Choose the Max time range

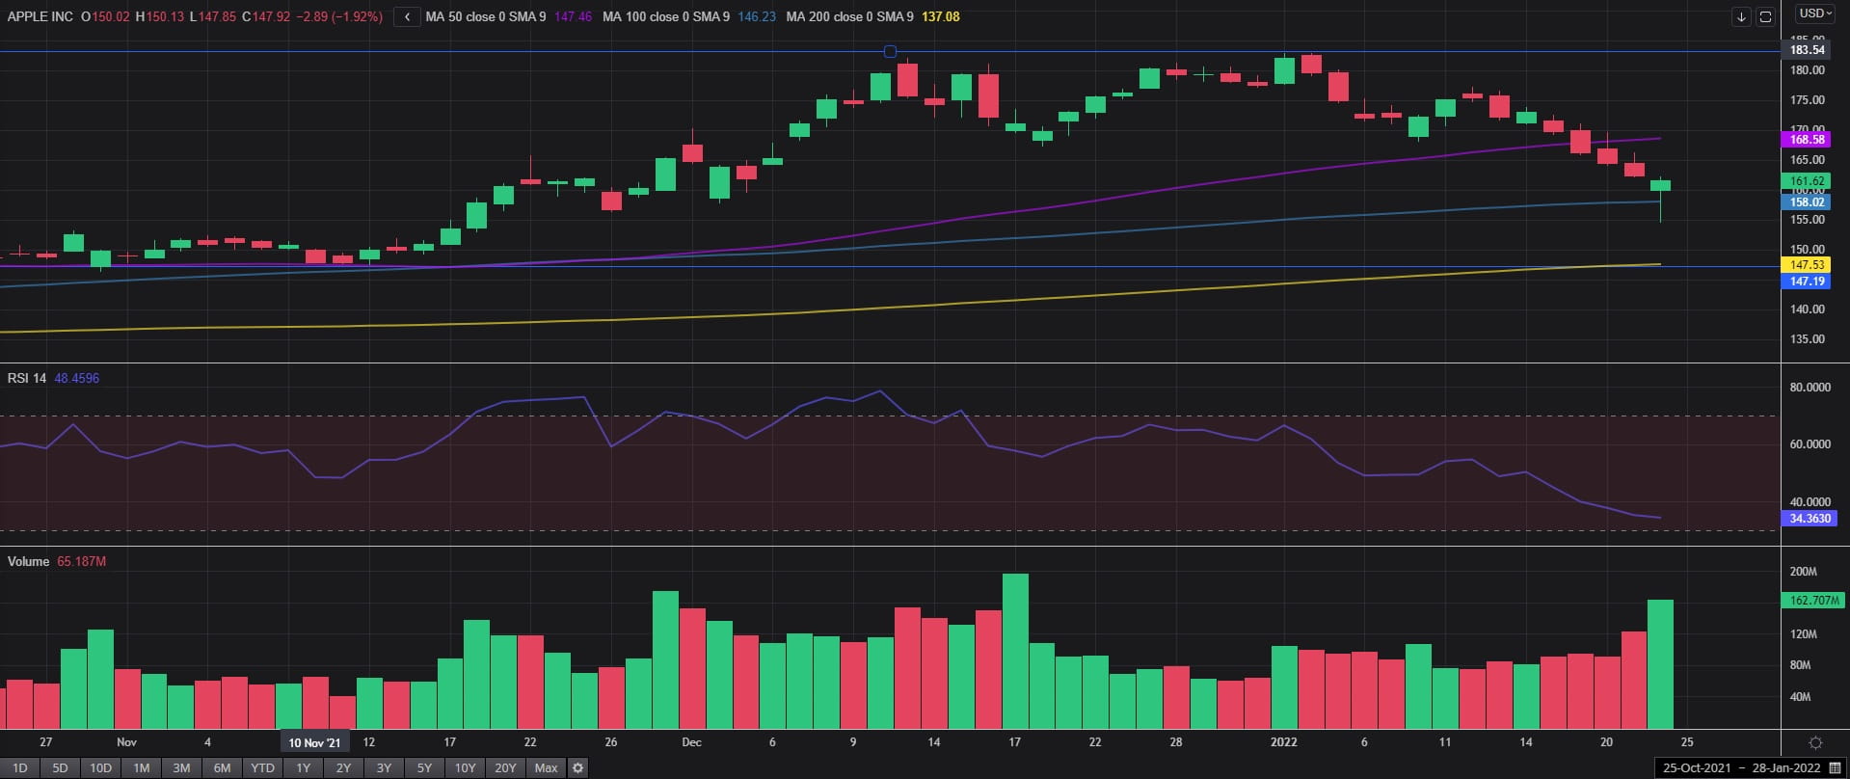point(546,768)
